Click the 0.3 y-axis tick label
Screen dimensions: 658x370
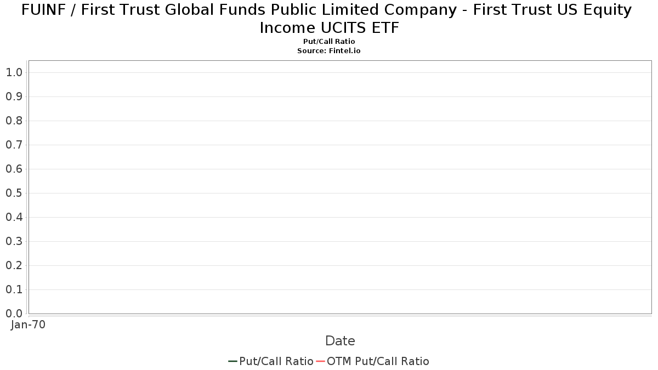point(14,241)
